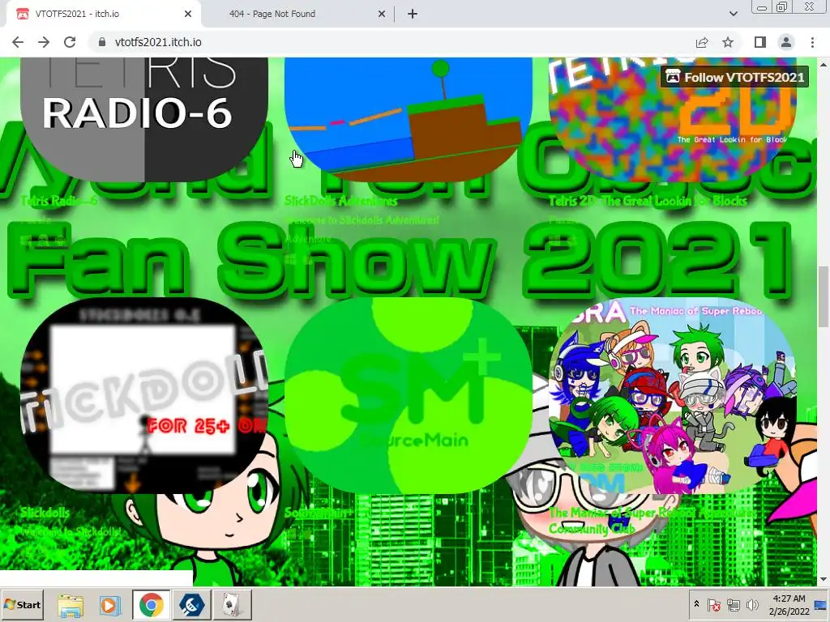The image size is (830, 622).
Task: Open the blue hexagon app in the taskbar
Action: point(191,604)
